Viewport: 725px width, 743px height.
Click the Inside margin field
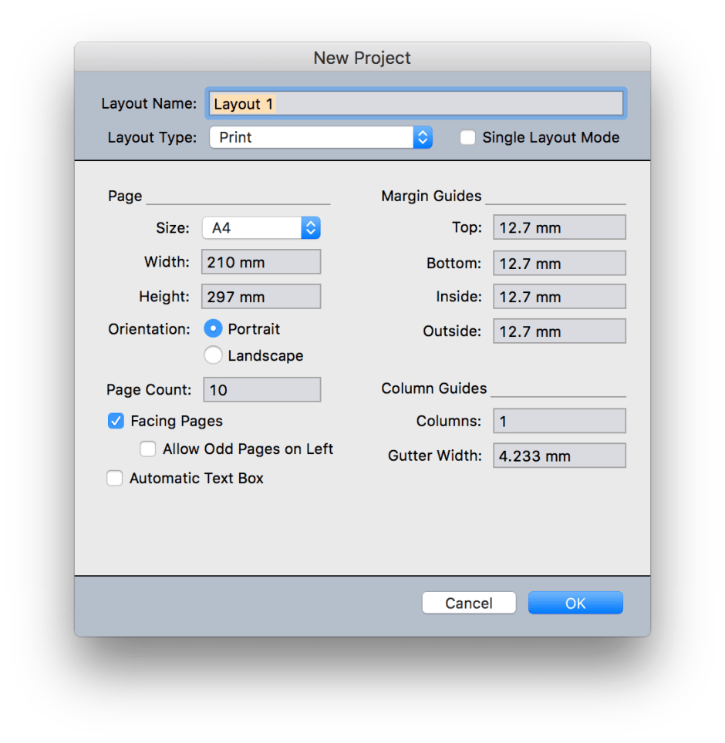[559, 298]
